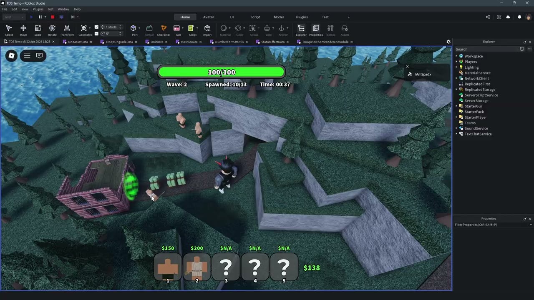Toggle the move snap studs checkbox

[97, 27]
